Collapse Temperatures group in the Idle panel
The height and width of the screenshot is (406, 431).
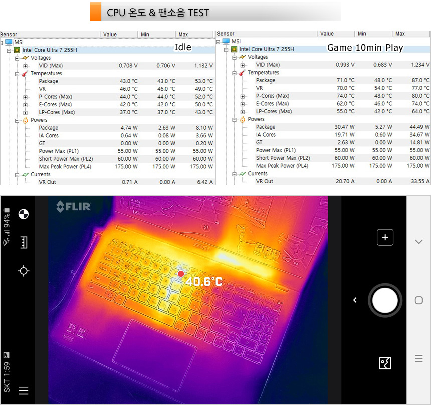coord(17,74)
